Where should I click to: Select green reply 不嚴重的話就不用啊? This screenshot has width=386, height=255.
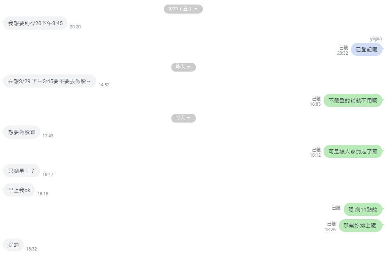(x=353, y=100)
